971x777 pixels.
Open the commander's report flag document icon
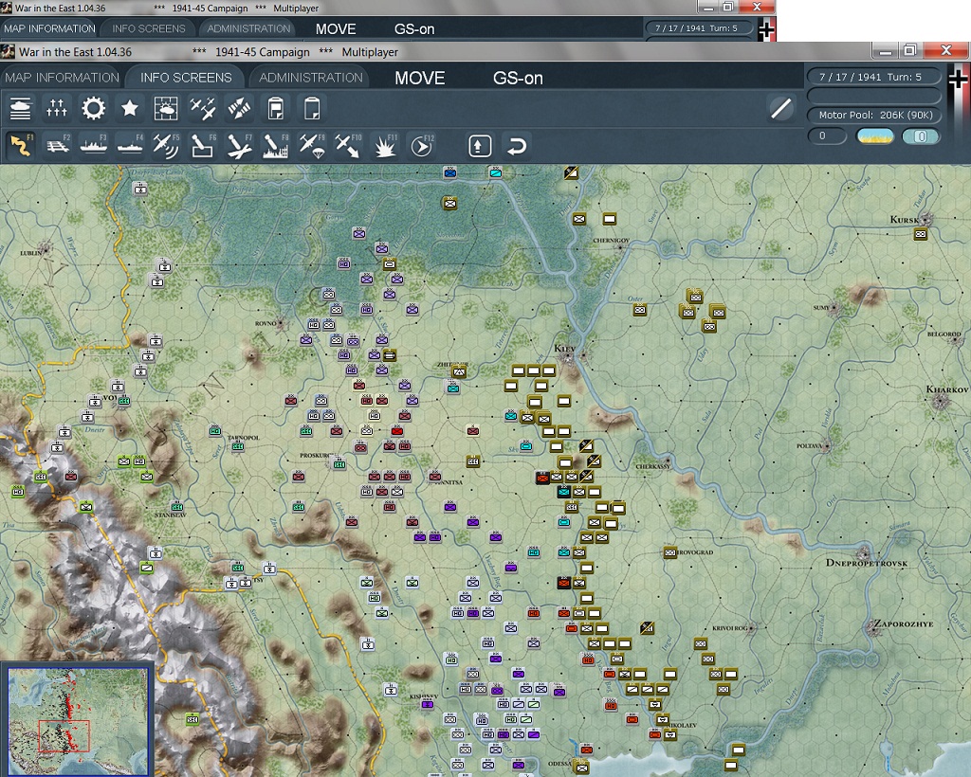[276, 108]
